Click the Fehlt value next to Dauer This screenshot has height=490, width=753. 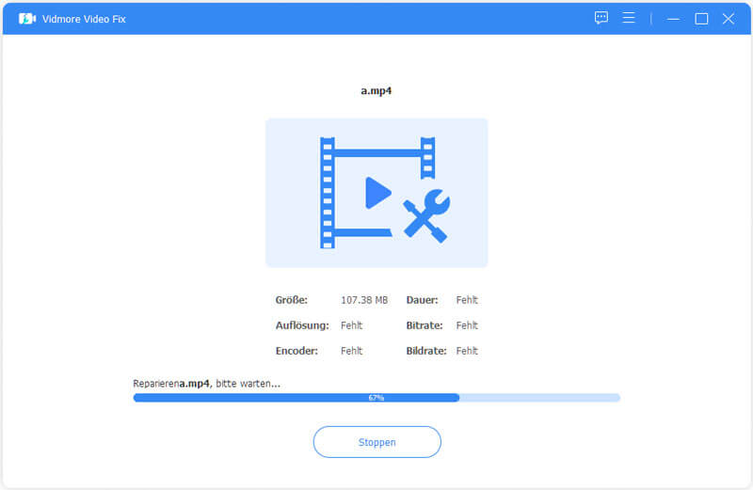coord(467,300)
